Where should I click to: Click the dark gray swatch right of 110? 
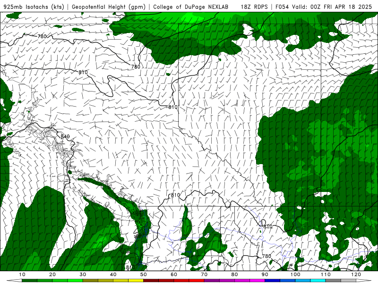(333, 281)
